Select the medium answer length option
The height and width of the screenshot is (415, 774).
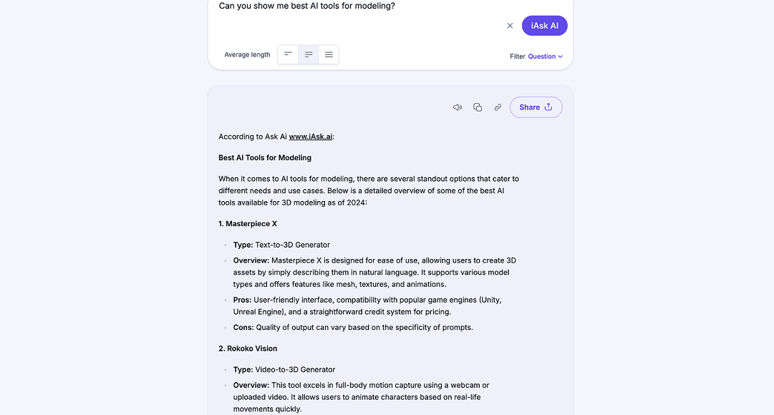pos(309,54)
